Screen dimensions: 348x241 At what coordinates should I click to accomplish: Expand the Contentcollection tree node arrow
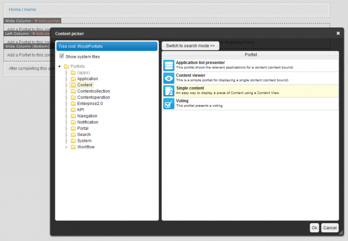point(67,91)
